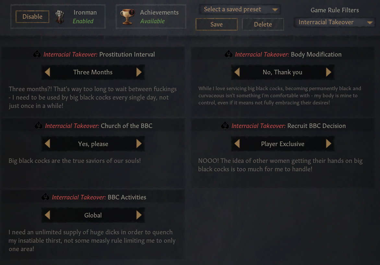Change Church of the BBC to previous option
Screen dimensions: 380x265
point(47,143)
